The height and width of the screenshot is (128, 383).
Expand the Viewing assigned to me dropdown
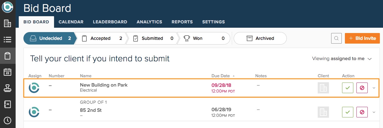coord(342,59)
